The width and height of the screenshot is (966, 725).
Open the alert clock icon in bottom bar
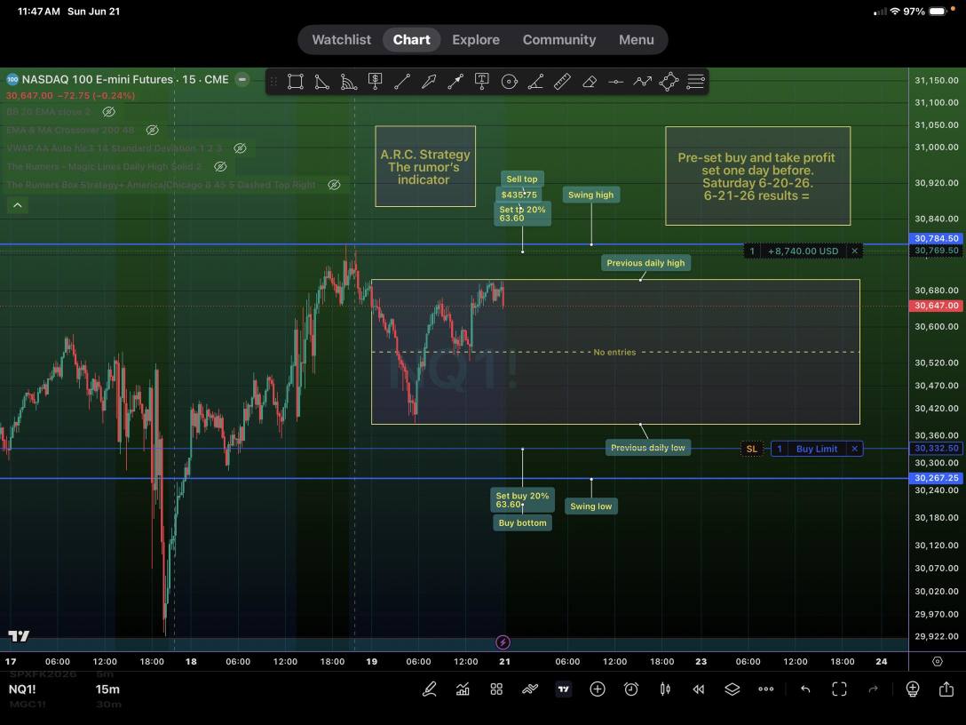(x=631, y=689)
